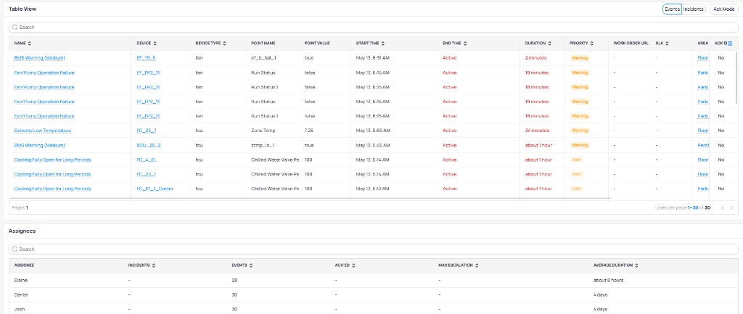Select start time May 13, 5:45 AM
This screenshot has height=314, width=743.
(373, 145)
